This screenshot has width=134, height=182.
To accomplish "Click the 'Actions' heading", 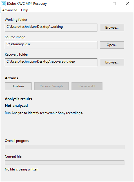I will [12, 78].
